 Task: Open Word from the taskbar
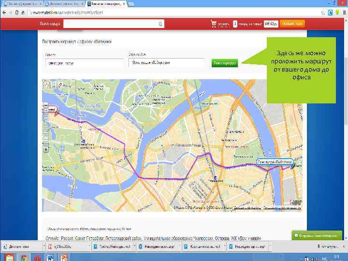tap(50, 258)
